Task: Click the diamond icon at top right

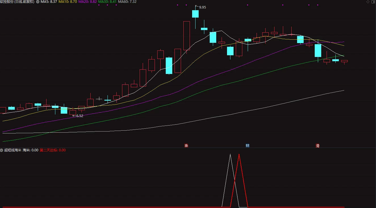Action: tap(368, 2)
